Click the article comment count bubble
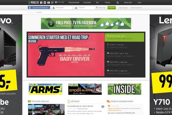Image resolution: width=172 pixels, height=115 pixels. pyautogui.click(x=103, y=107)
